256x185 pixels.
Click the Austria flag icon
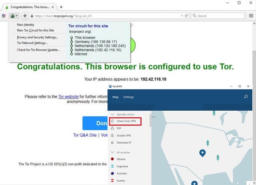click(x=112, y=181)
